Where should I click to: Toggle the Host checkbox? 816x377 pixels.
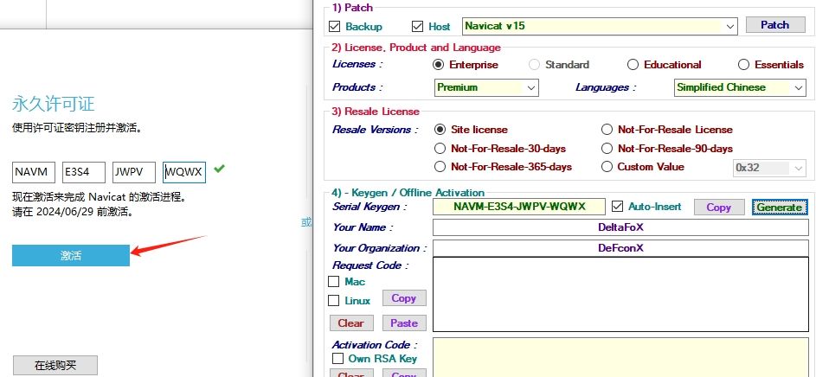(x=418, y=27)
